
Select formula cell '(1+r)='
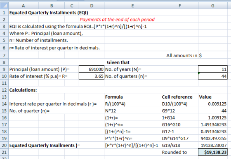pyautogui.click(x=111, y=118)
